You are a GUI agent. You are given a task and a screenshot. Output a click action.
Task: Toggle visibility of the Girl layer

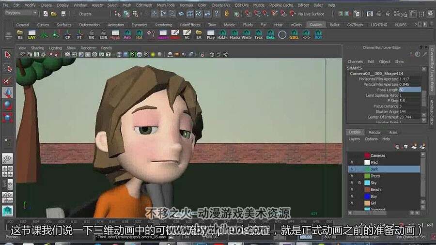(352, 203)
